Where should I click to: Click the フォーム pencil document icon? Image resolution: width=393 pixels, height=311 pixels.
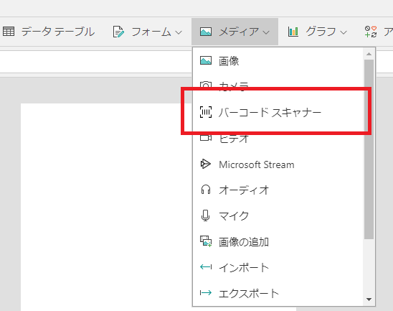[x=118, y=32]
